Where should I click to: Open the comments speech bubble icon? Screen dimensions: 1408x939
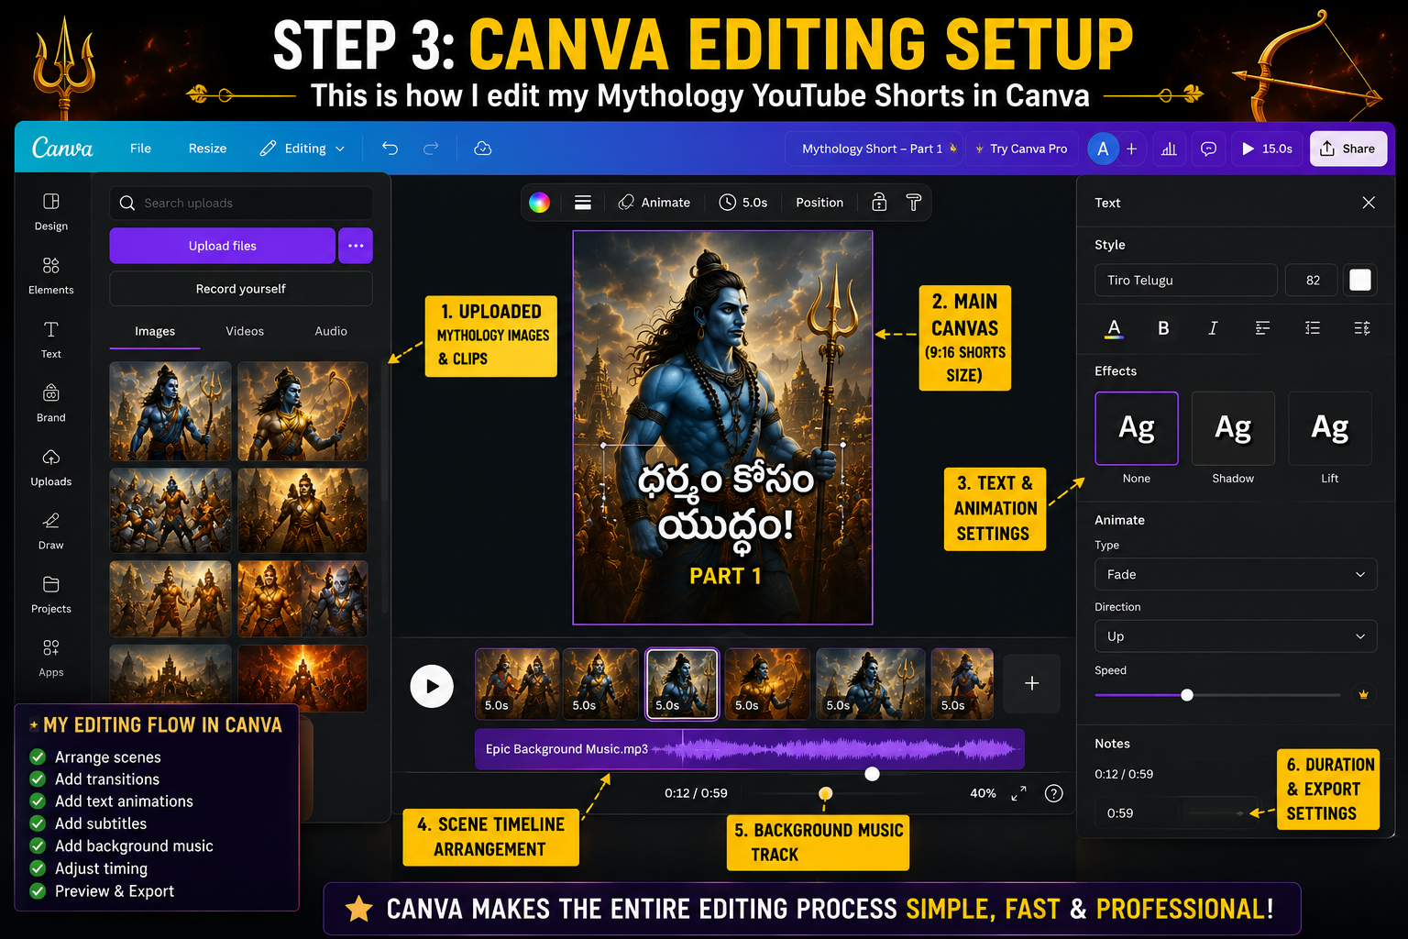click(x=1209, y=149)
